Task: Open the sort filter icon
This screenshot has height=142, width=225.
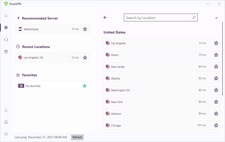Action: click(x=217, y=18)
